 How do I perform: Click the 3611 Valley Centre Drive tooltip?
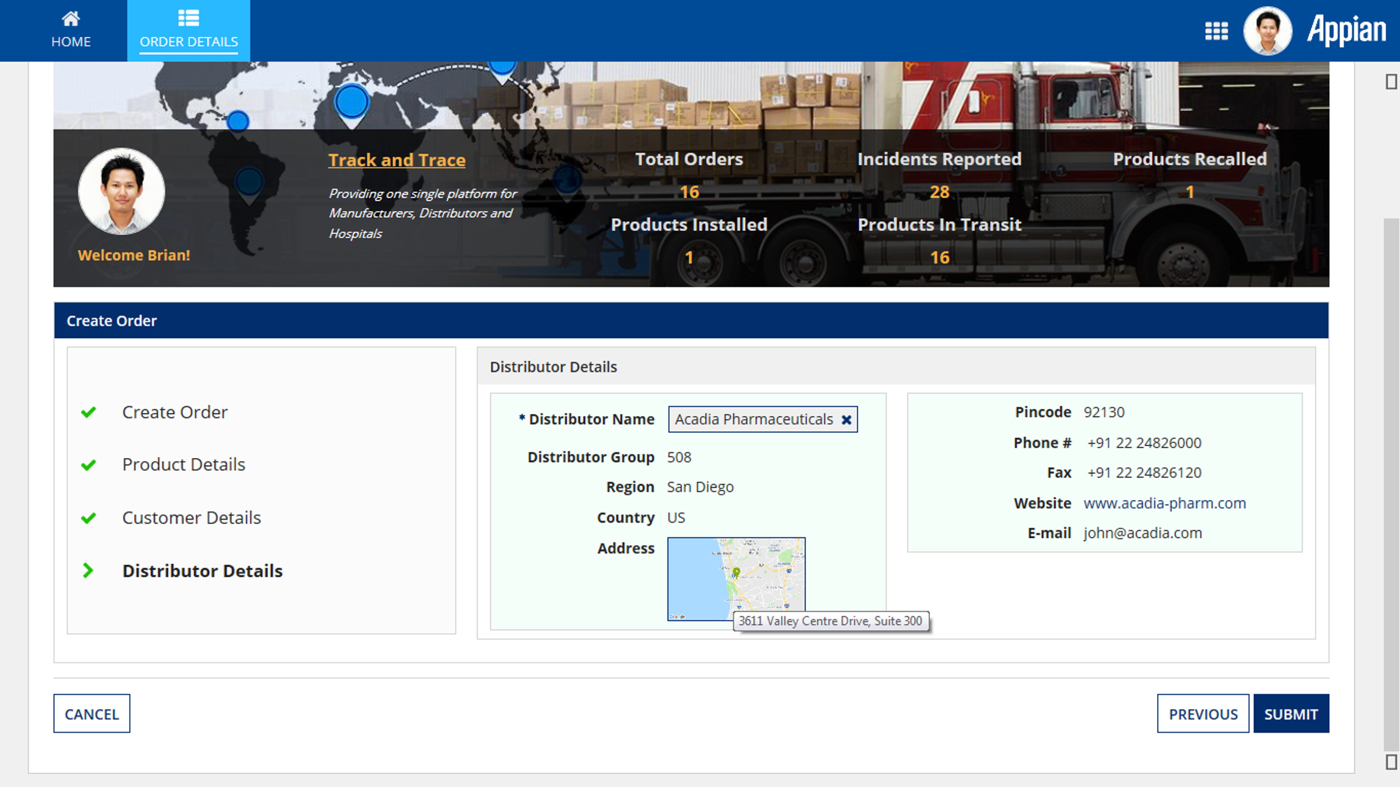click(831, 621)
